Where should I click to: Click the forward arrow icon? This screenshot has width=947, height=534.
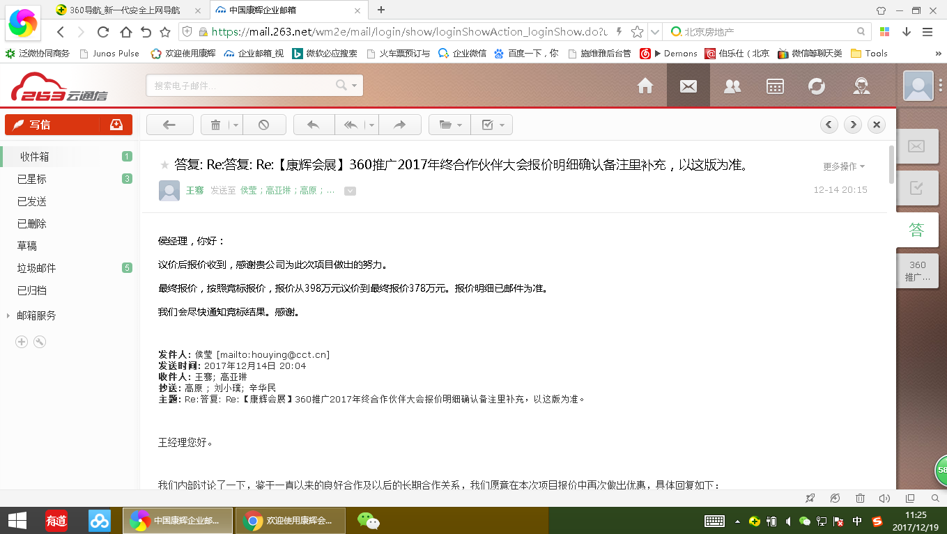coord(399,125)
